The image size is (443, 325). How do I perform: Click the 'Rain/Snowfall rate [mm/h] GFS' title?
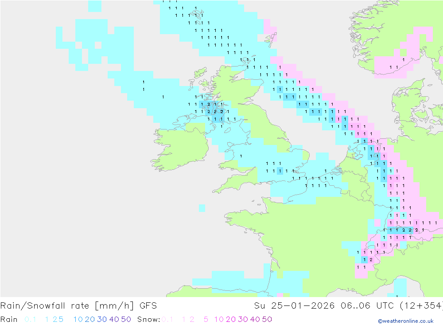pyautogui.click(x=78, y=306)
